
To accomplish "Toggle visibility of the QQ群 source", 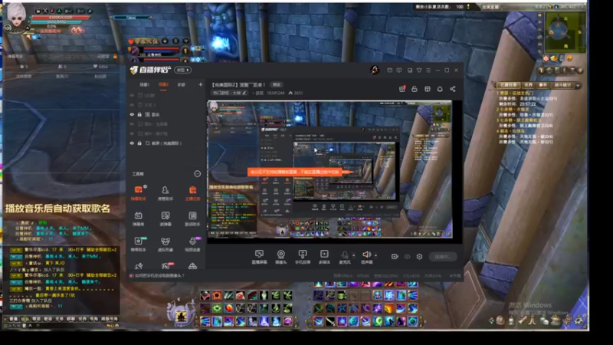I will pos(132,95).
